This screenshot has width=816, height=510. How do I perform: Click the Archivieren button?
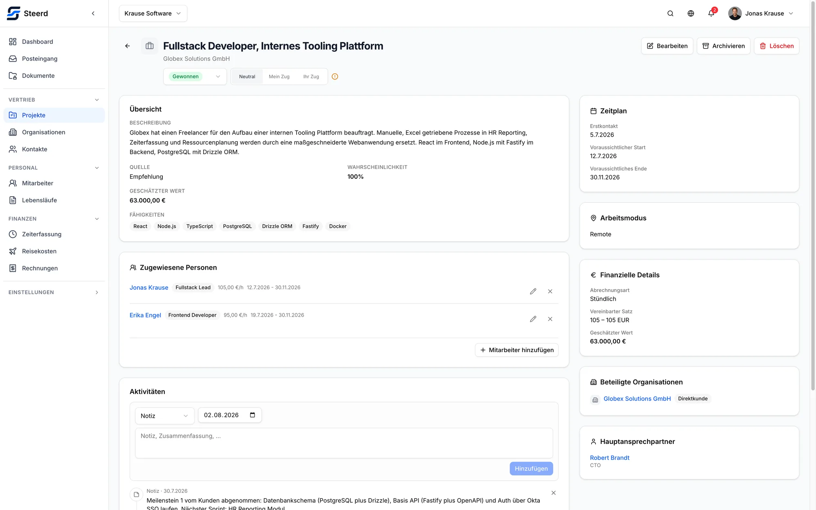[x=723, y=46]
